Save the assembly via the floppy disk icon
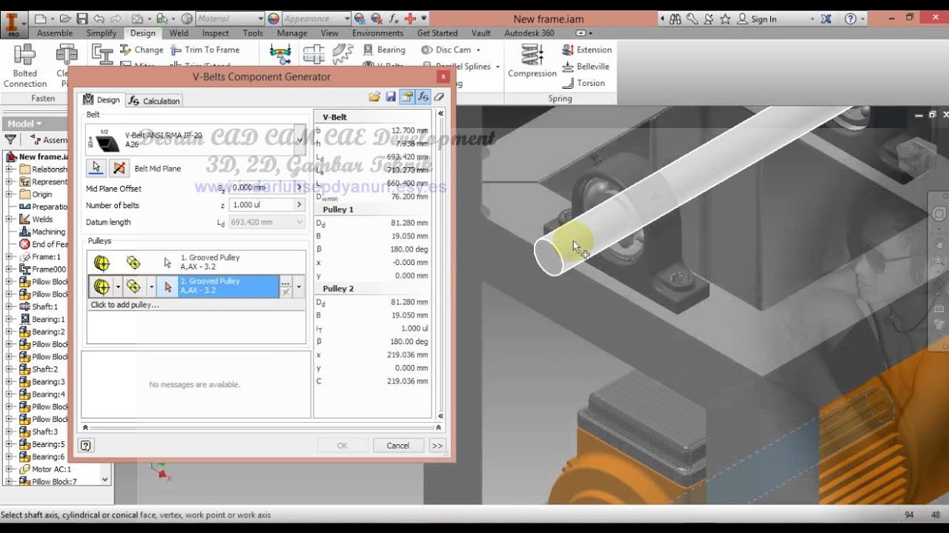 tap(82, 19)
